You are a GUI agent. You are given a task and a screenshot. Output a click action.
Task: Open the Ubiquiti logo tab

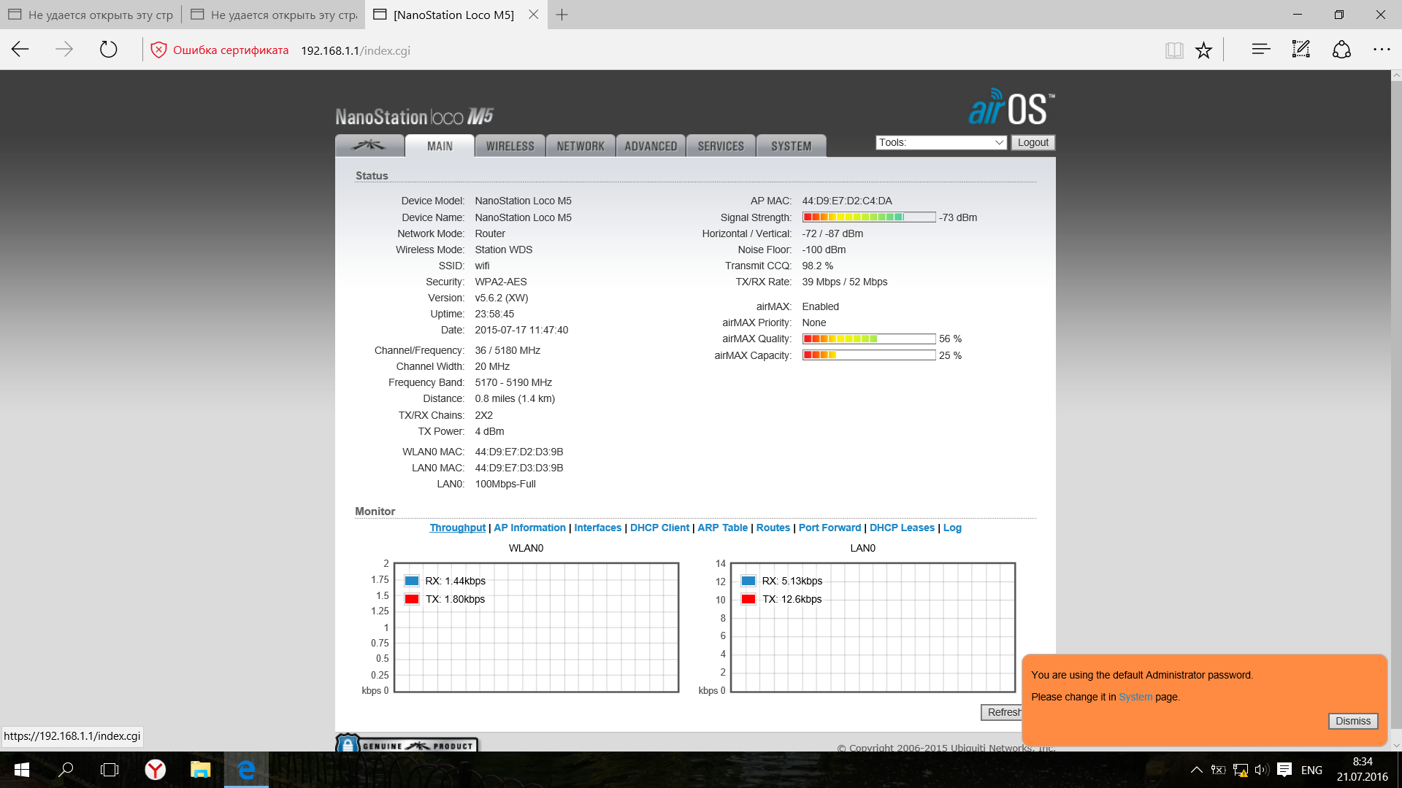(369, 145)
